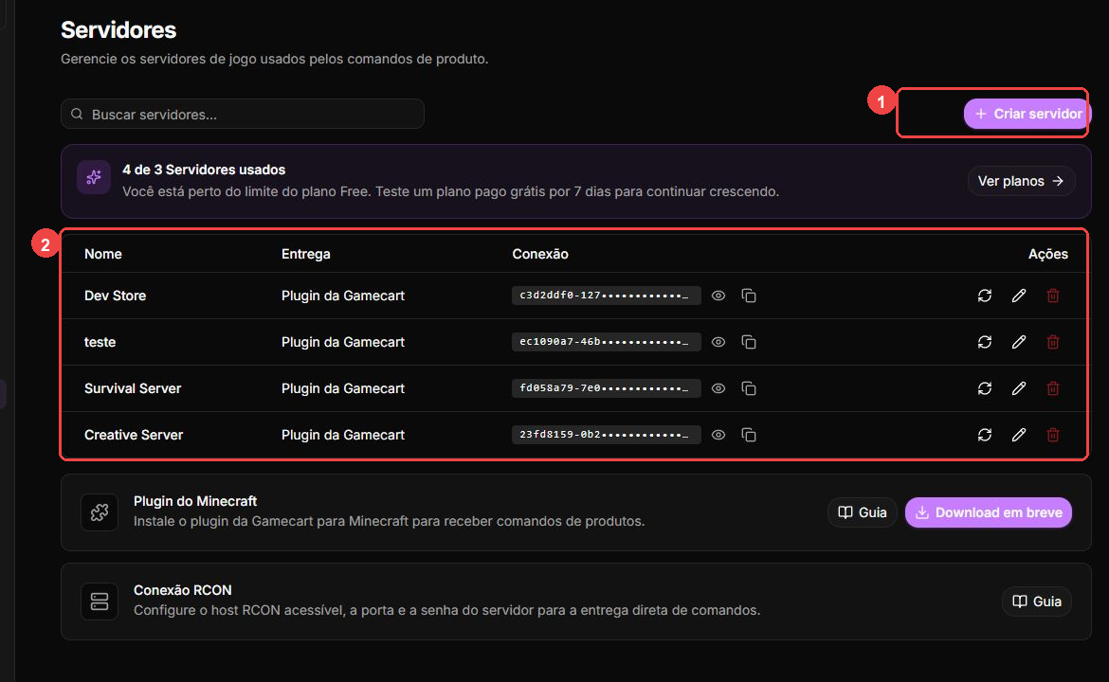The image size is (1109, 682).
Task: Click the ec1090a7-46b connection key field
Action: 606,342
